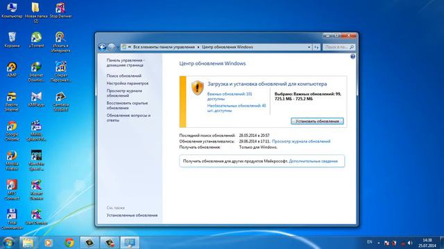Open the Компьютер desktop icon
Viewport: 444px width, 249px height.
click(12, 10)
